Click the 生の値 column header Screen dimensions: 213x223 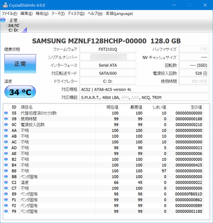tap(196, 107)
